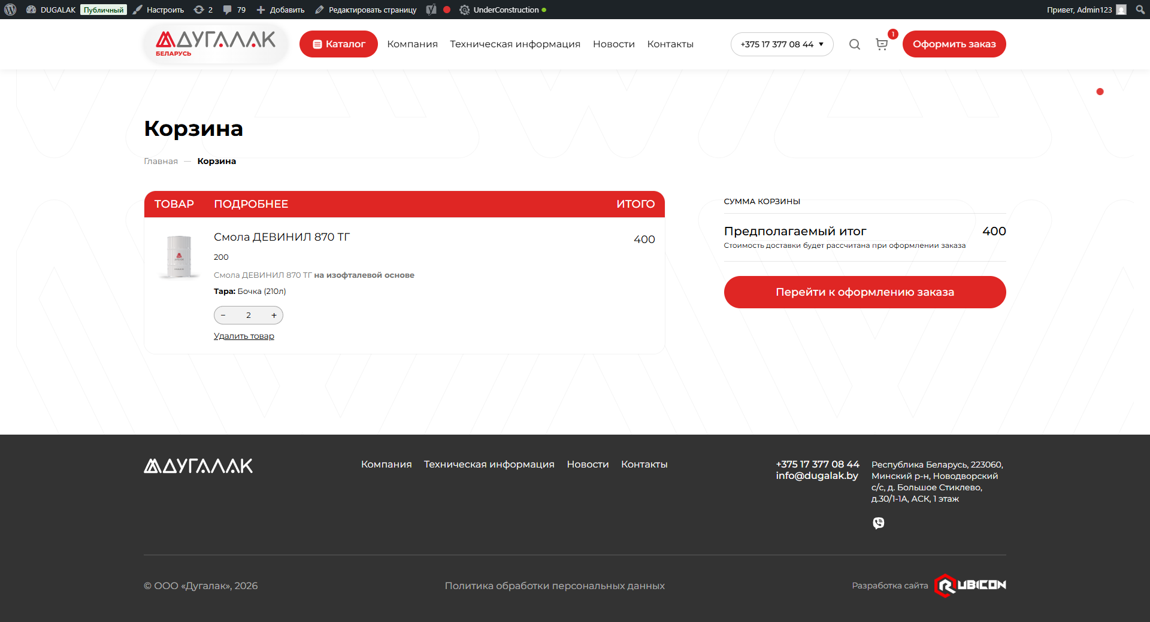The height and width of the screenshot is (622, 1150).
Task: Click the info@dugalak.by email link
Action: pos(817,475)
